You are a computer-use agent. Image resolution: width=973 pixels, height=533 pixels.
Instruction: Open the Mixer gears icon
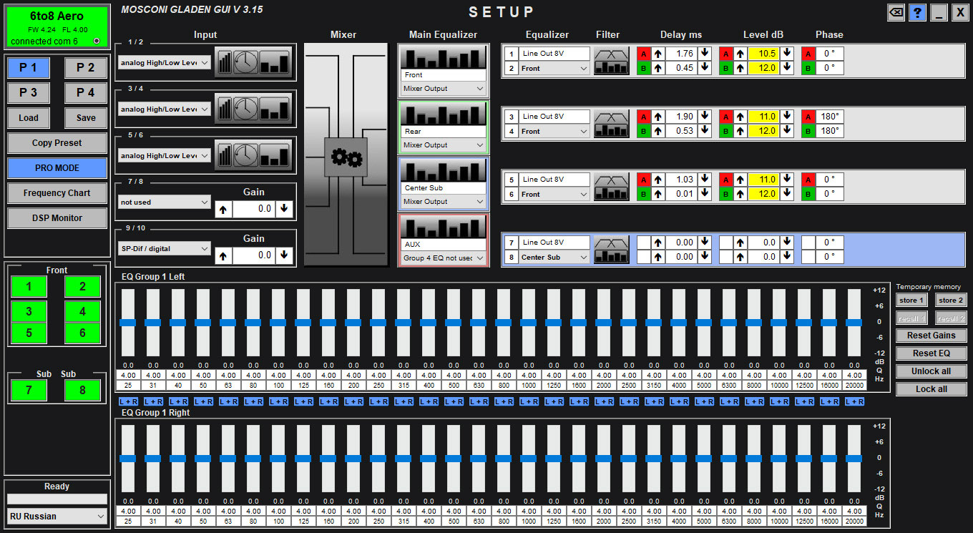click(346, 157)
